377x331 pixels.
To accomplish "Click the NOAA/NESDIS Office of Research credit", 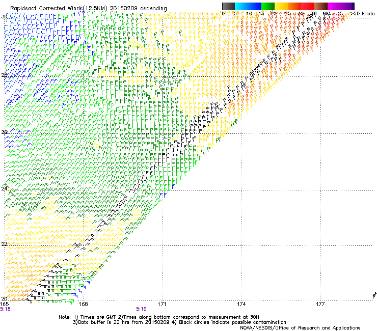I will point(300,328).
